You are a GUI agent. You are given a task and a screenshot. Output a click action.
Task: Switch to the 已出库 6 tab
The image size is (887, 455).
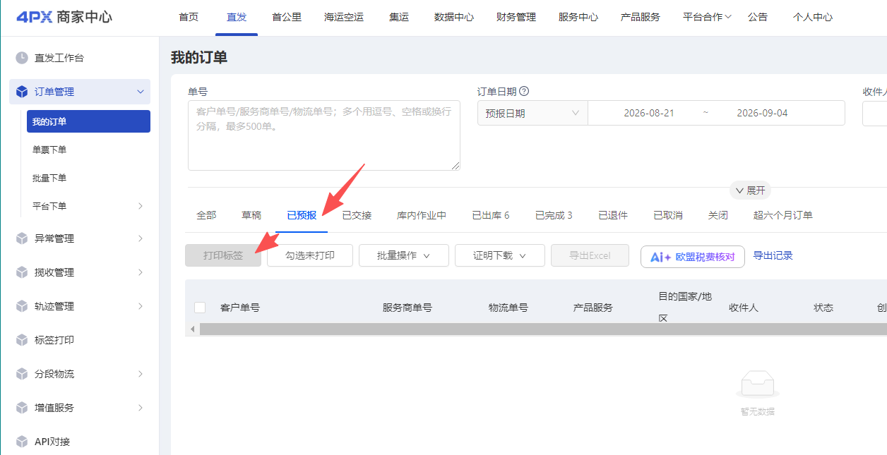pos(491,215)
